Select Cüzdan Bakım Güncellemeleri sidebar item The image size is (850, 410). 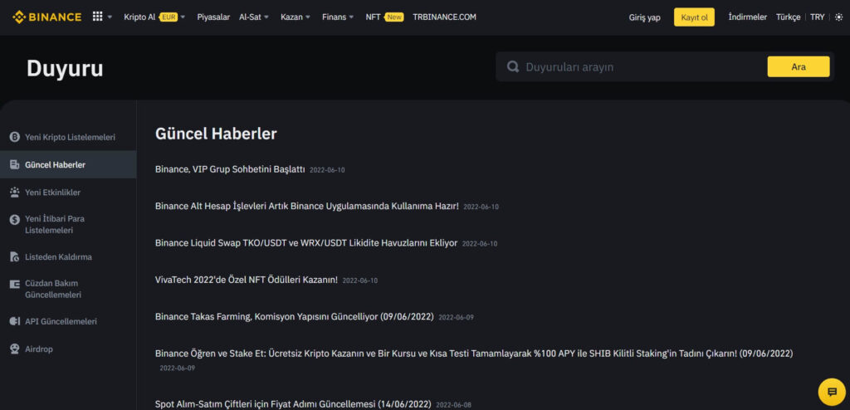tap(68, 289)
